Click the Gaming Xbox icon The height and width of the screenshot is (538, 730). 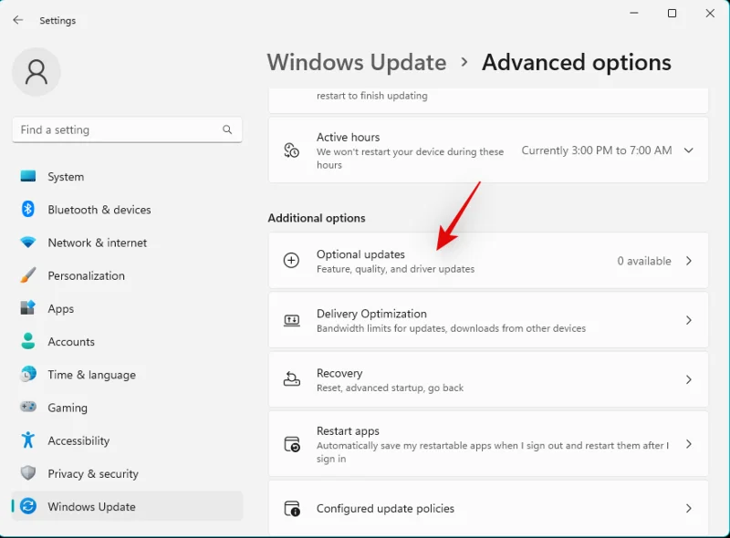pos(29,408)
